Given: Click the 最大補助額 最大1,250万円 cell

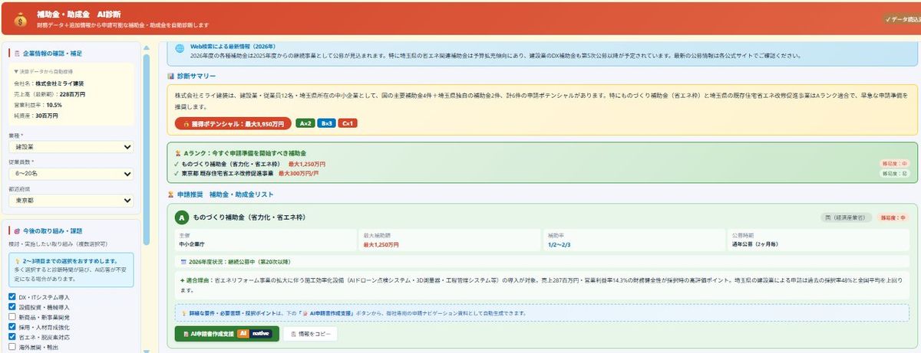Looking at the screenshot, I should tap(450, 240).
